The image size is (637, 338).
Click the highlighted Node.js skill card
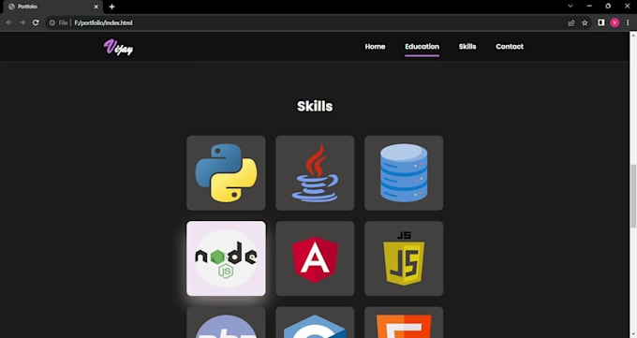[x=226, y=258]
